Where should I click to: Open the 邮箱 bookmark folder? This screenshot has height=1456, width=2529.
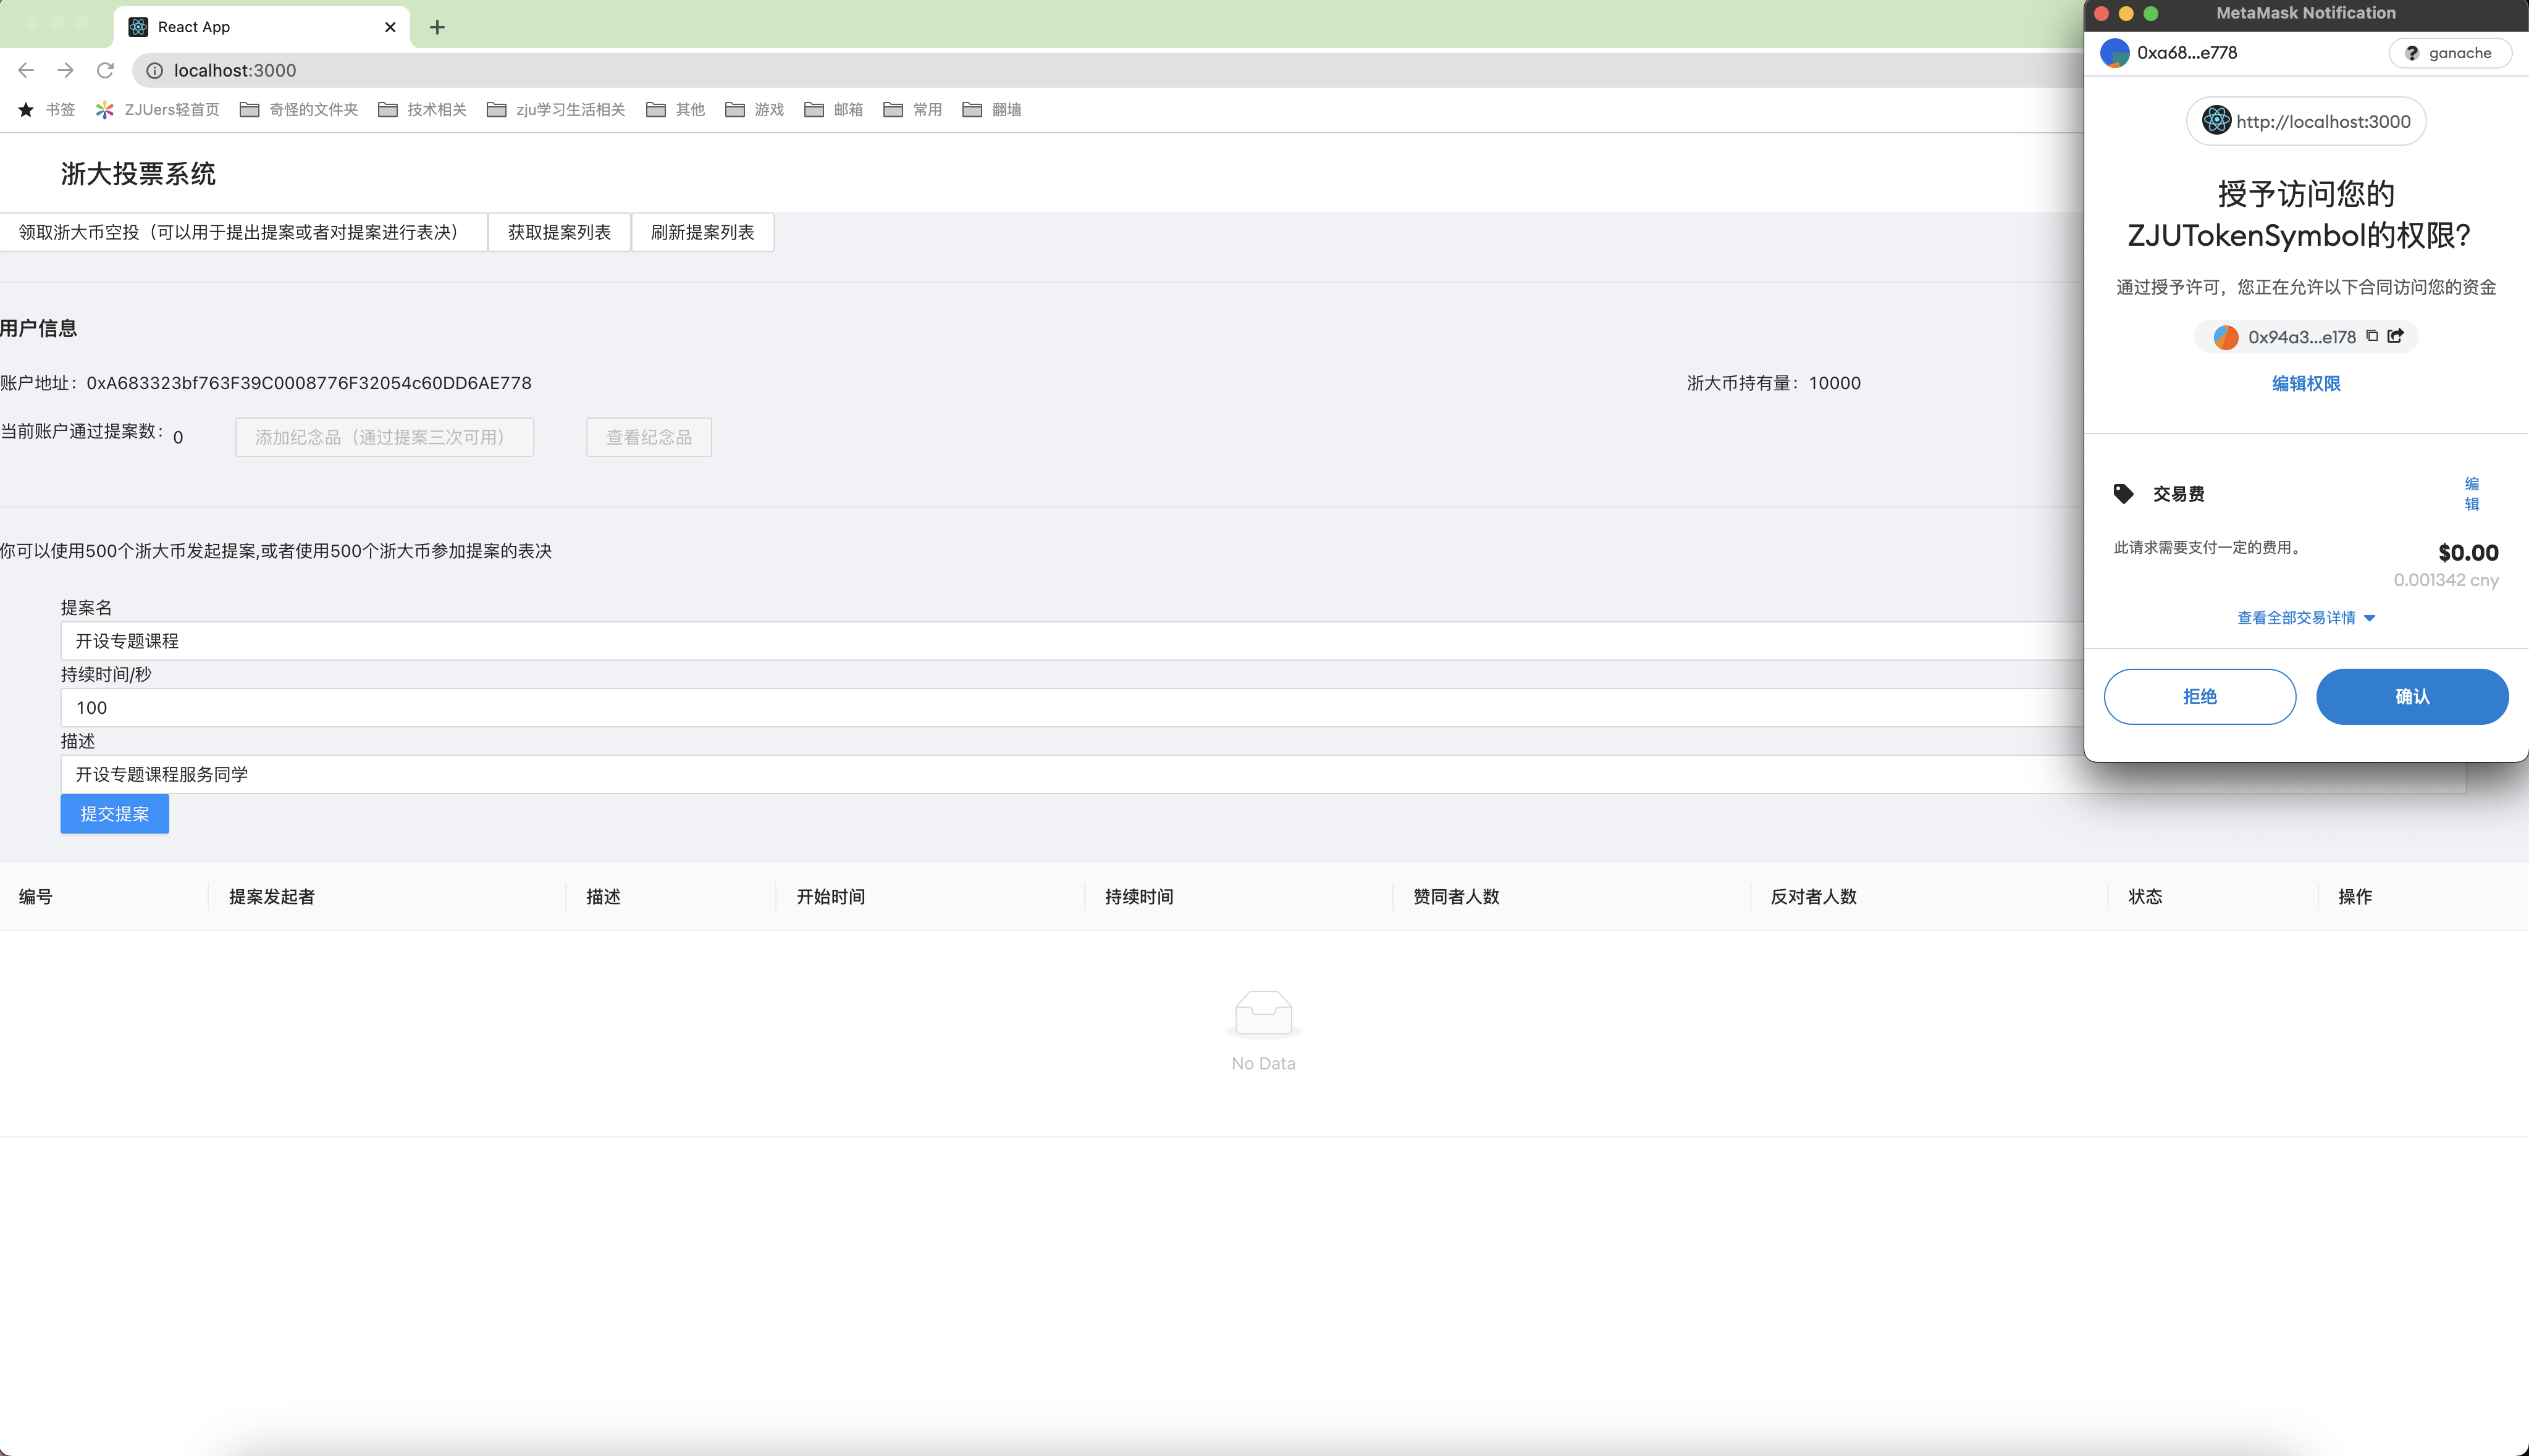(833, 109)
